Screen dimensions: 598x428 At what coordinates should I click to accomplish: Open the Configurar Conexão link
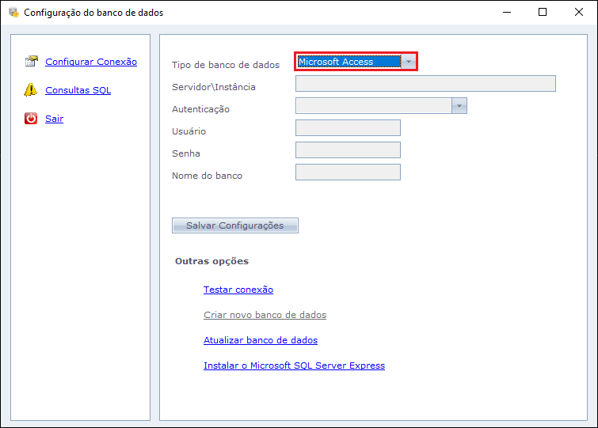91,62
